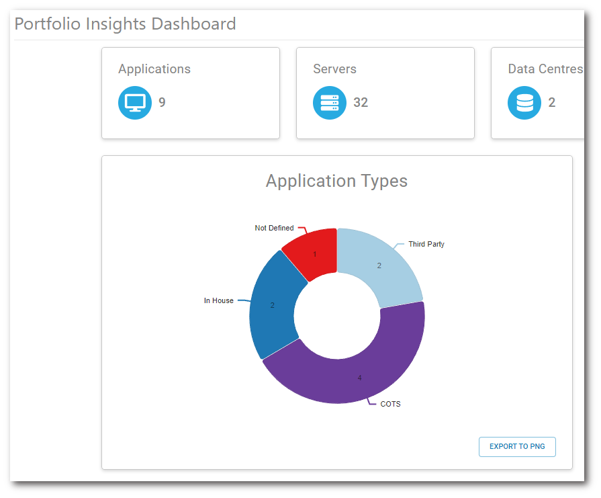Click the Applications count of 9

(162, 103)
